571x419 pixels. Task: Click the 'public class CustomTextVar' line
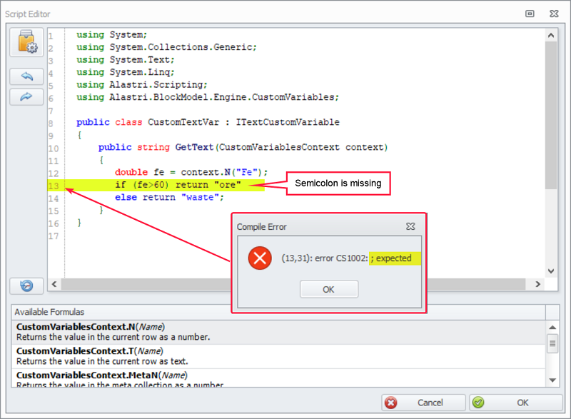(208, 122)
